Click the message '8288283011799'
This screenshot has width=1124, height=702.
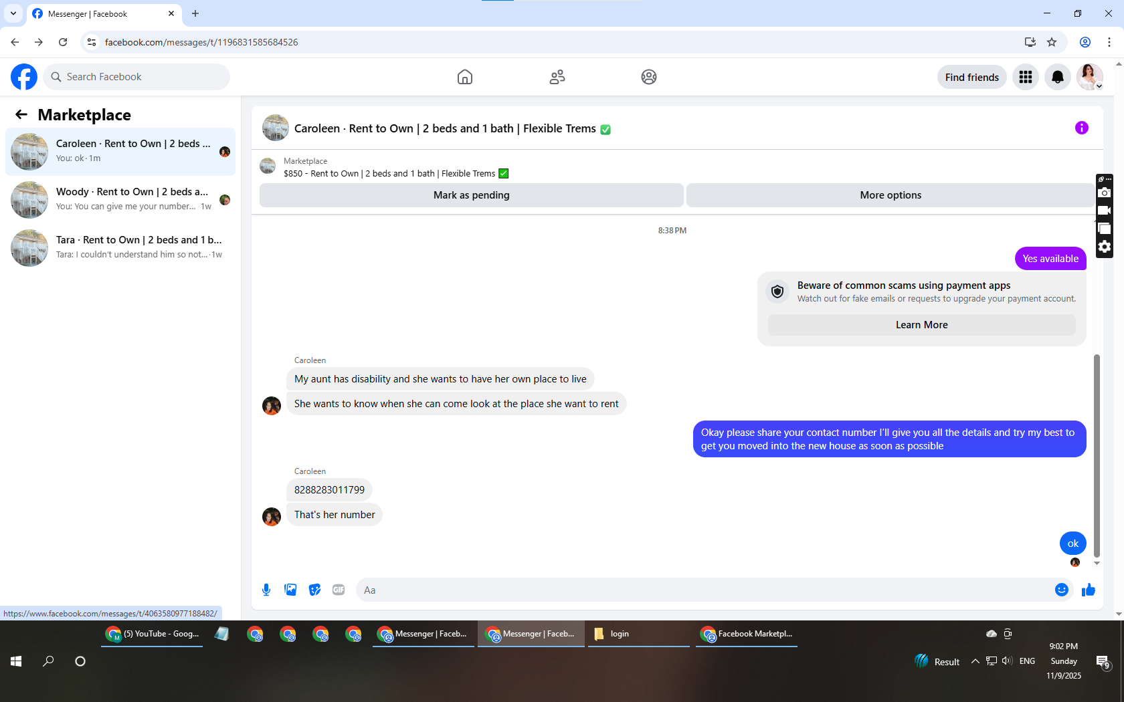click(329, 490)
